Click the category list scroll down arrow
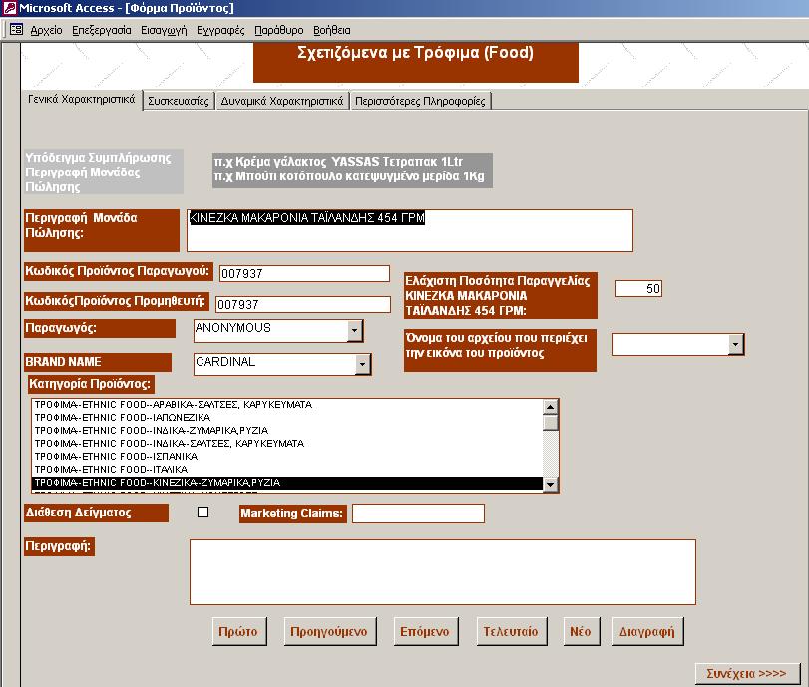Image resolution: width=809 pixels, height=687 pixels. pos(550,484)
